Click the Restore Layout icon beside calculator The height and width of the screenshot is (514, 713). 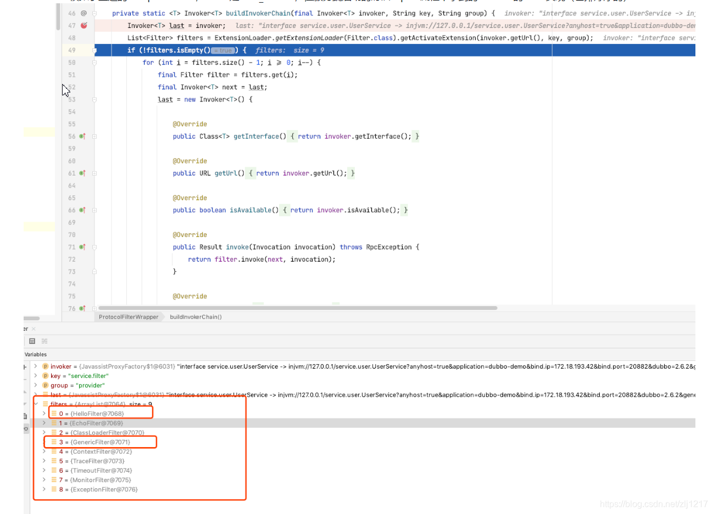click(x=44, y=341)
